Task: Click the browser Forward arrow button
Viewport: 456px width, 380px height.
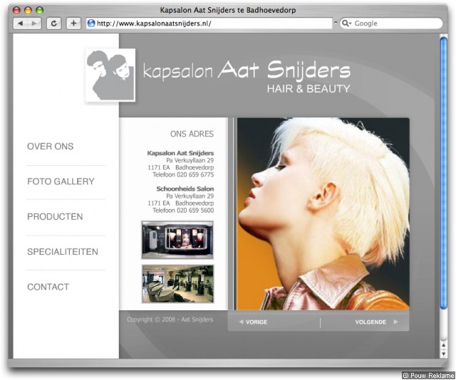Action: (x=34, y=23)
